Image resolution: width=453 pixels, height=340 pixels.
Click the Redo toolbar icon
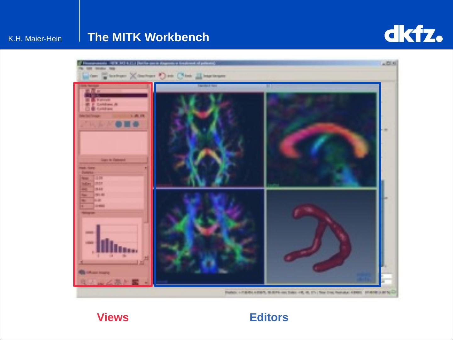coord(180,76)
